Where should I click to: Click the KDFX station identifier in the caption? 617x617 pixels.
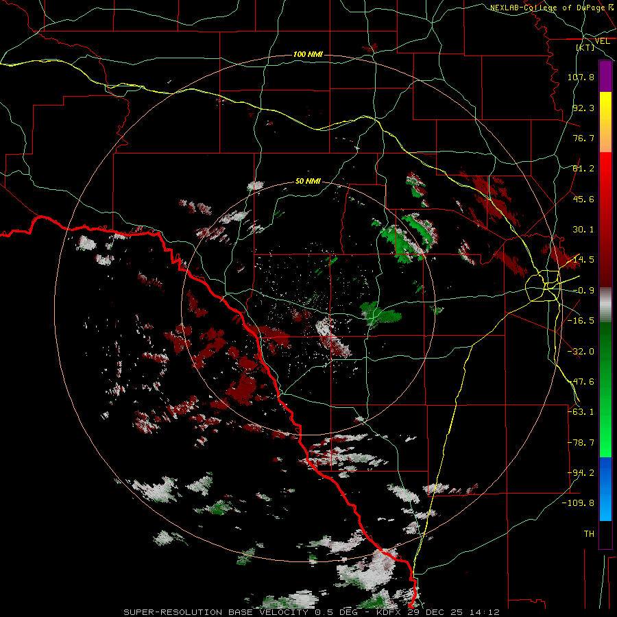pyautogui.click(x=389, y=612)
